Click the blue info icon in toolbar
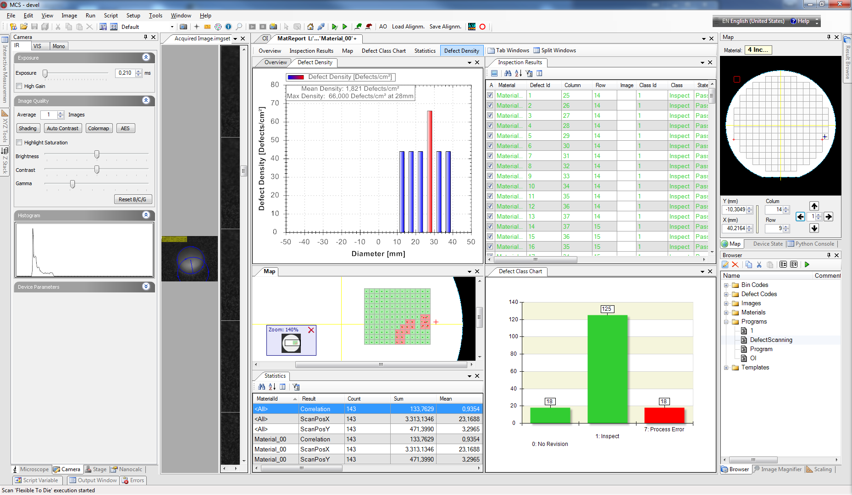 click(228, 27)
